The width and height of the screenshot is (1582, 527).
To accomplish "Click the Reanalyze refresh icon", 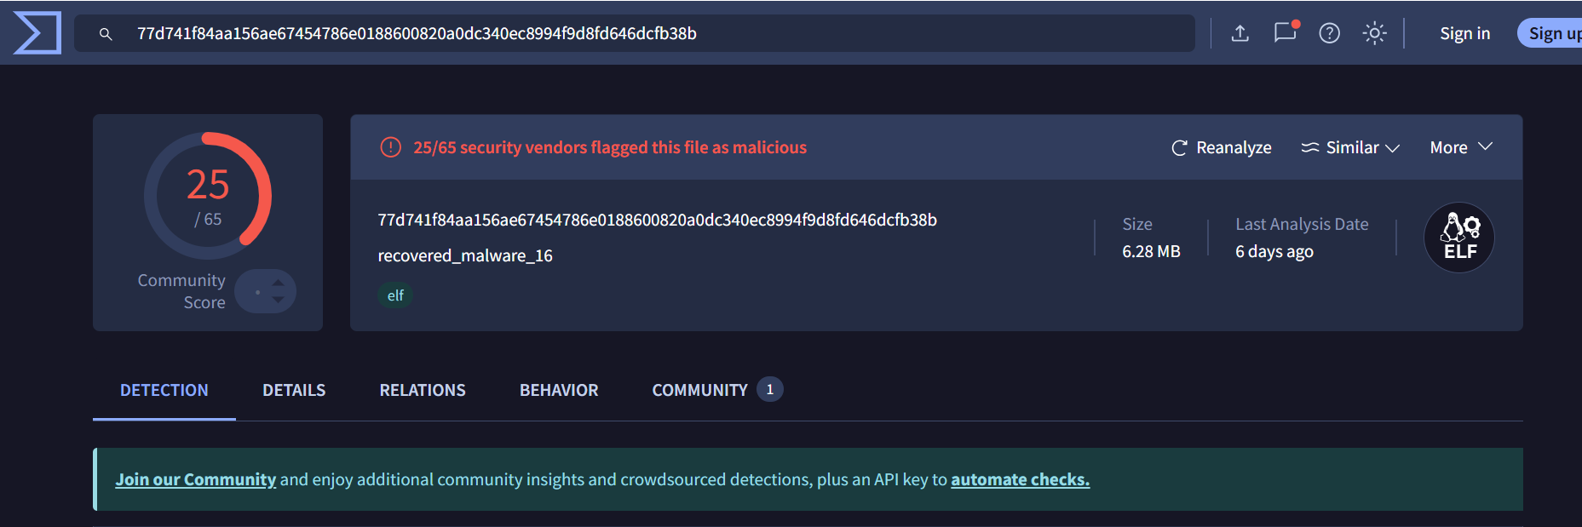I will (x=1179, y=147).
